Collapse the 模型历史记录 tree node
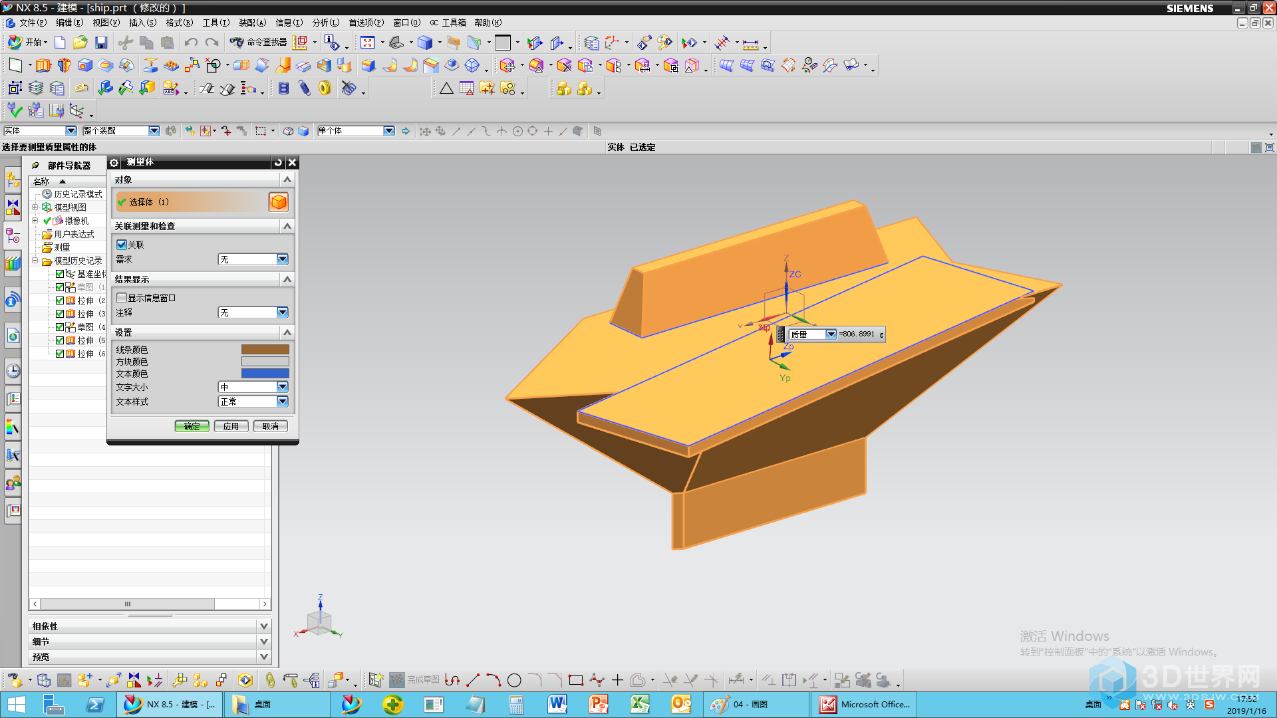 coord(35,261)
